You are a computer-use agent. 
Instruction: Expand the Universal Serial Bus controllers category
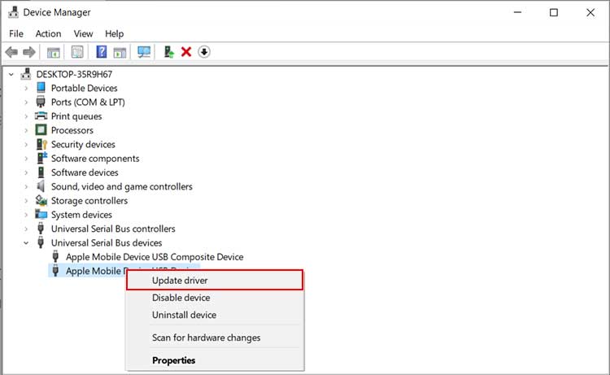click(26, 229)
